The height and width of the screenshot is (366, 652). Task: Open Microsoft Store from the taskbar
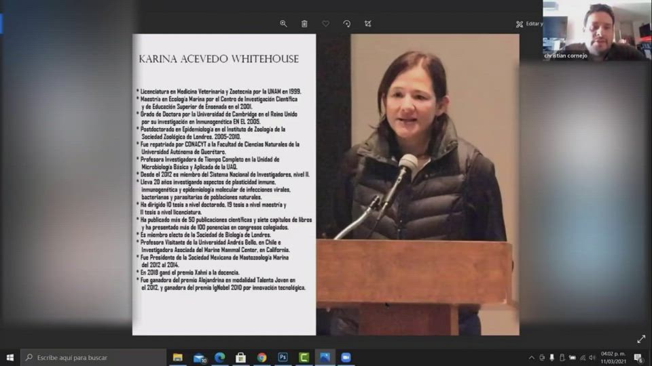240,357
